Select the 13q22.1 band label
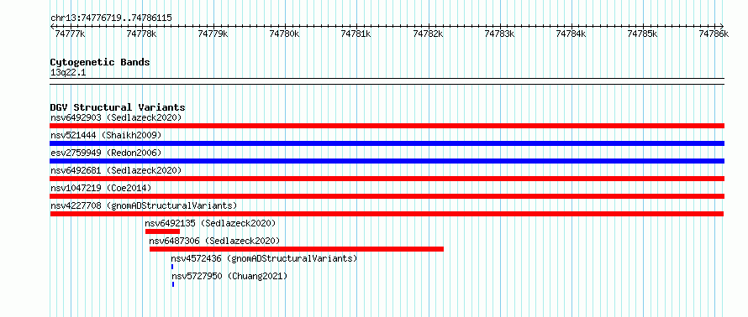 click(x=68, y=72)
